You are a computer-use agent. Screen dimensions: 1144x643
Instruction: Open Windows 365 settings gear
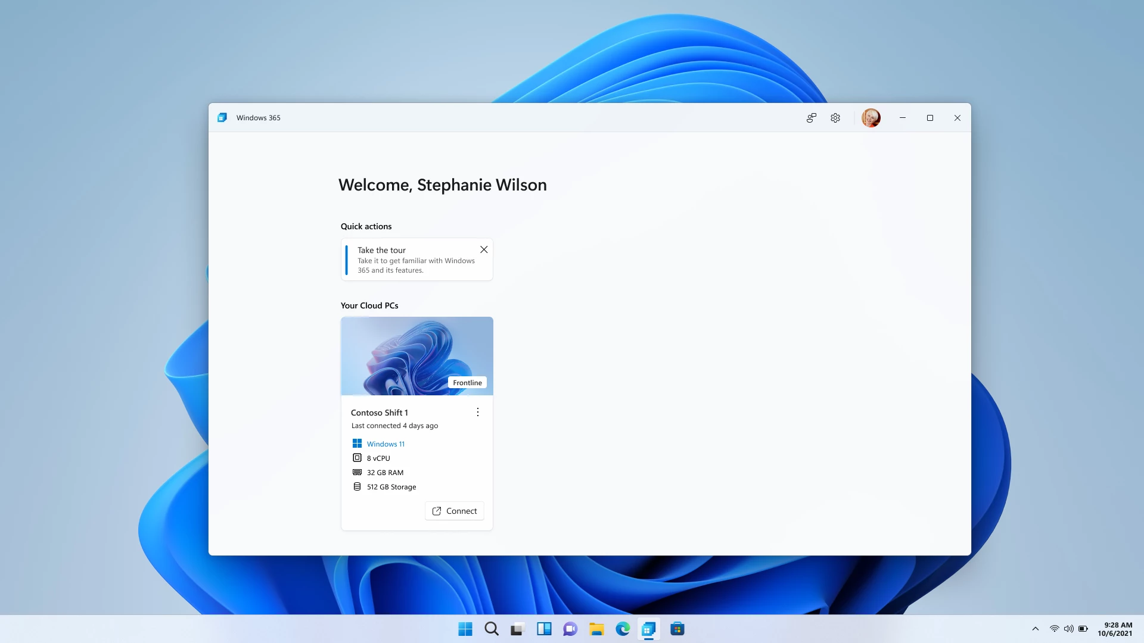pyautogui.click(x=835, y=118)
